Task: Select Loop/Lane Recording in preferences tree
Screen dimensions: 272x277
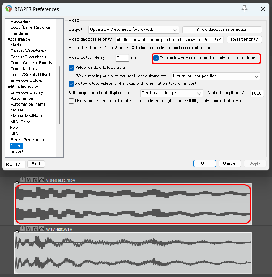Action: tap(32, 27)
